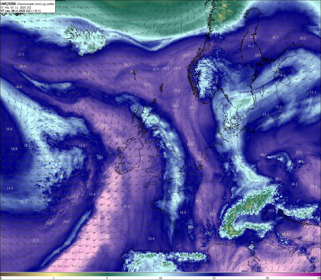Image resolution: width=321 pixels, height=280 pixels.
Task: Click the initial time line 'IT: Fös. 07. 11. 2025 15Z'
Action: point(16,8)
